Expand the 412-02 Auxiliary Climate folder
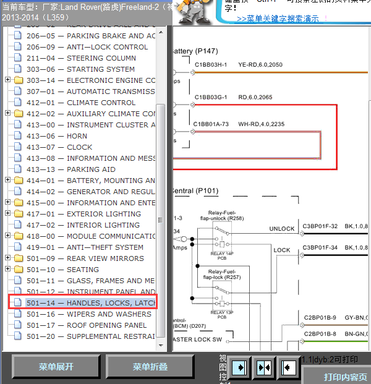Viewport: 371px width, 384px height. pyautogui.click(x=7, y=113)
